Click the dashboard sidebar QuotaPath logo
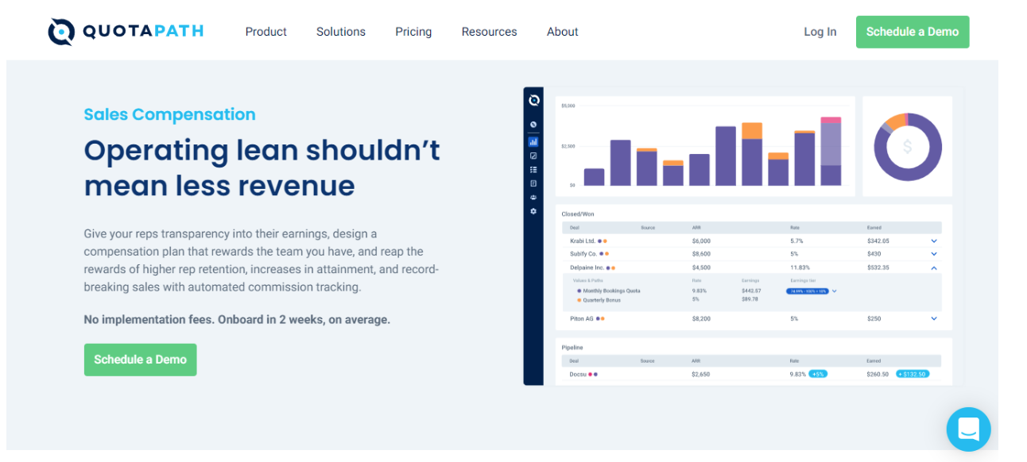Screen dimensions: 1027x462 click(533, 100)
